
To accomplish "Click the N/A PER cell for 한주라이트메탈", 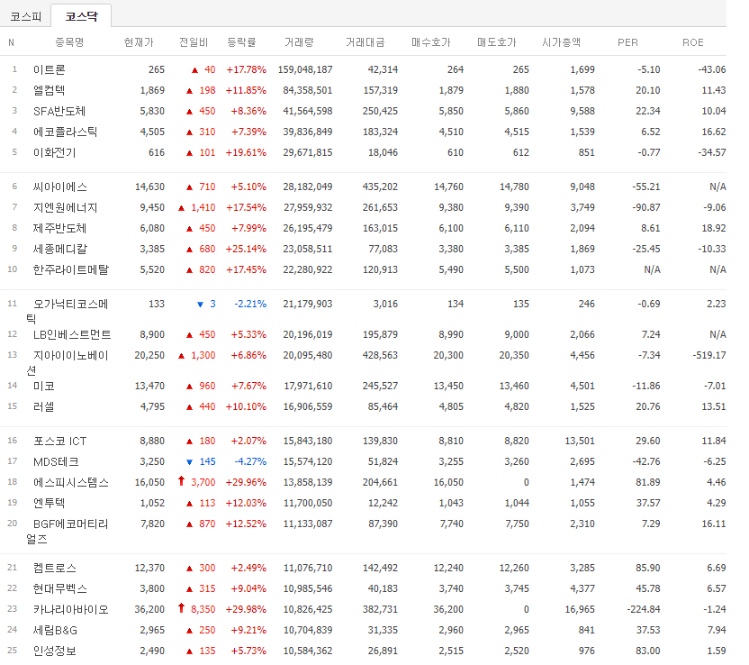I will tap(652, 269).
